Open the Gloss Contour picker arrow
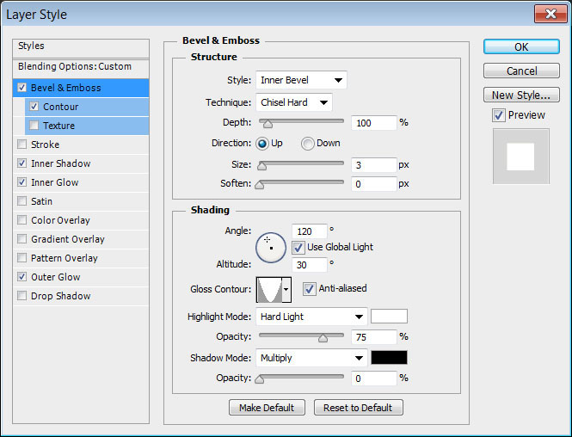Screen dimensions: 572x437 click(286, 290)
